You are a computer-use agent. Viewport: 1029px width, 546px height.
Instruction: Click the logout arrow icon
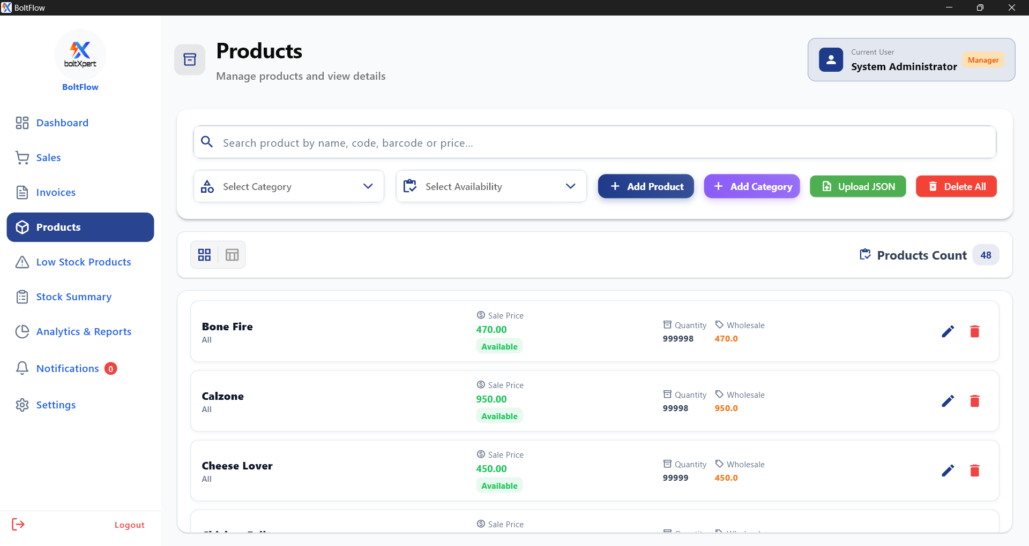18,525
